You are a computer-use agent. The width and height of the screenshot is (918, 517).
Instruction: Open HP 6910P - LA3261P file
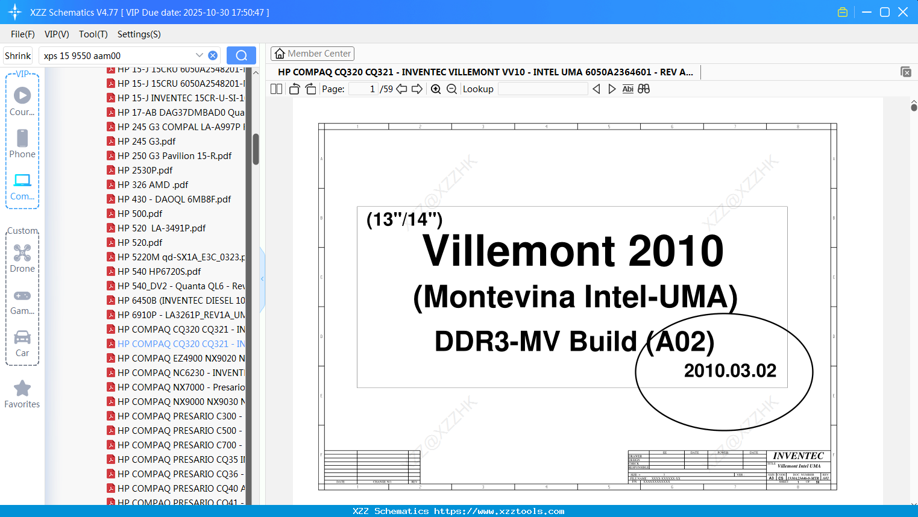coord(176,315)
